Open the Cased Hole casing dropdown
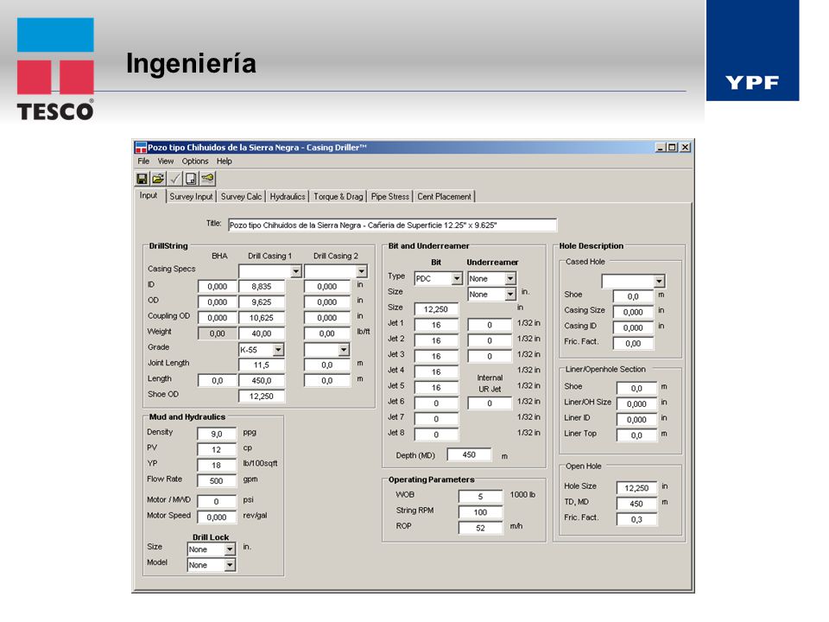 [659, 282]
